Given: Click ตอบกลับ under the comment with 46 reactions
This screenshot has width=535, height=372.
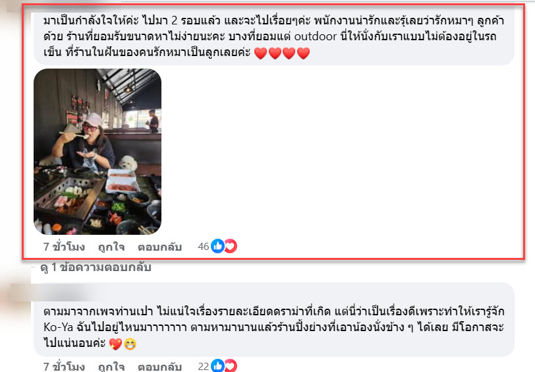Looking at the screenshot, I should point(159,247).
